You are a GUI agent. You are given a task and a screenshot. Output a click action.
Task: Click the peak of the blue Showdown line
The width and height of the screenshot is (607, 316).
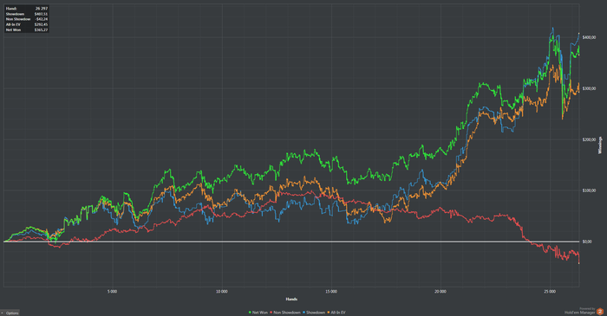click(552, 28)
